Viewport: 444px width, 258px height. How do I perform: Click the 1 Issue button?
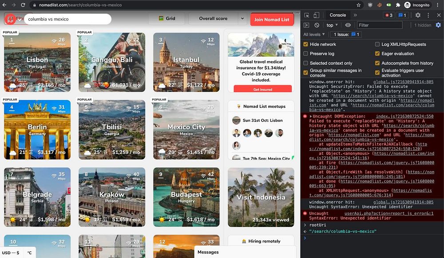[x=346, y=35]
